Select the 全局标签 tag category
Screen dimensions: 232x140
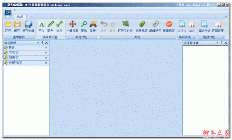pyautogui.click(x=26, y=63)
